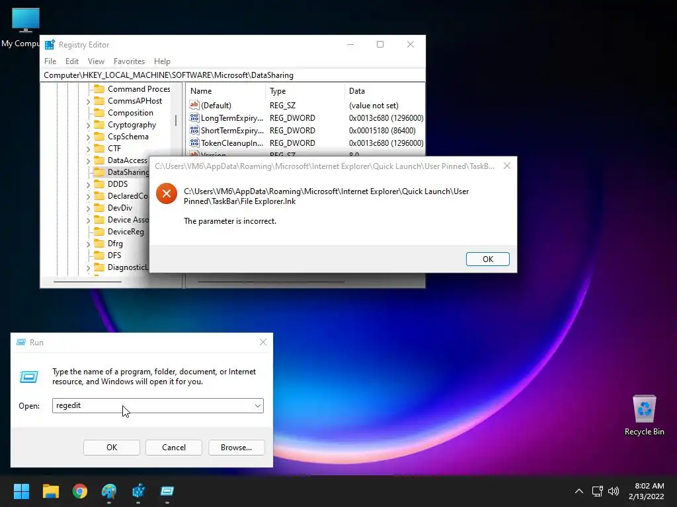This screenshot has height=507, width=677.
Task: Click the Composition folder icon
Action: [x=99, y=112]
